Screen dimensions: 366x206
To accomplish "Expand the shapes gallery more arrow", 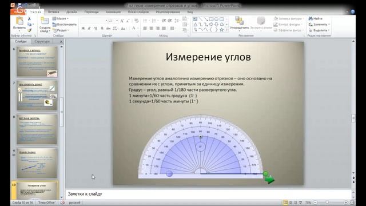I will 226,30.
